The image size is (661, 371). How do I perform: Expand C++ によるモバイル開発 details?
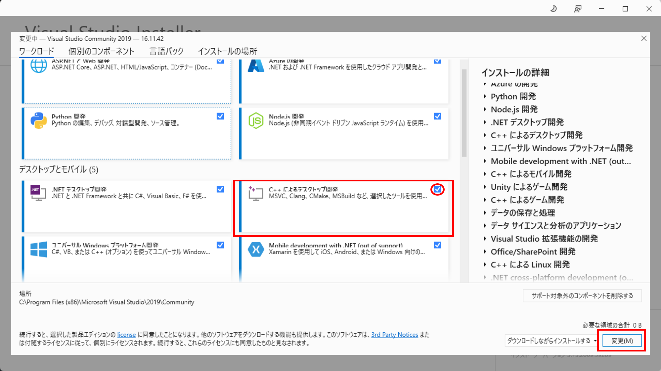(485, 174)
